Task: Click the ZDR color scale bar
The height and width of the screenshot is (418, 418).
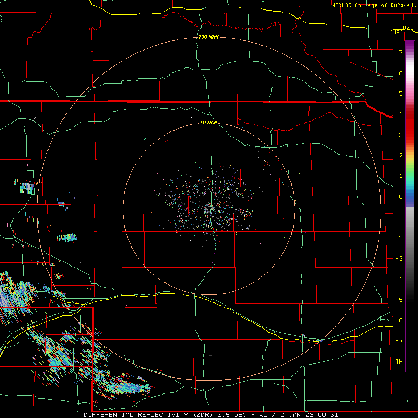Action: pyautogui.click(x=410, y=206)
